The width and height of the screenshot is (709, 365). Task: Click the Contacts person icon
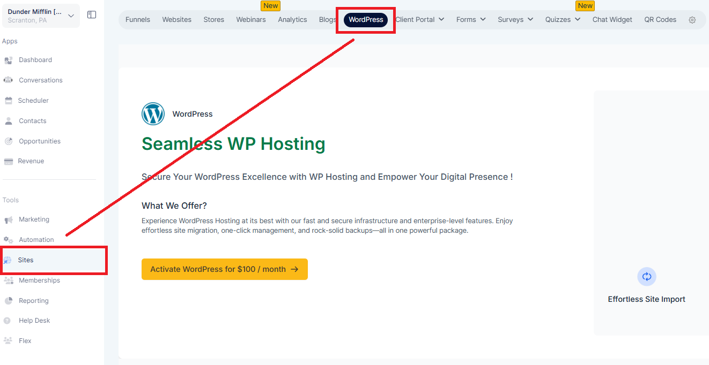click(8, 121)
